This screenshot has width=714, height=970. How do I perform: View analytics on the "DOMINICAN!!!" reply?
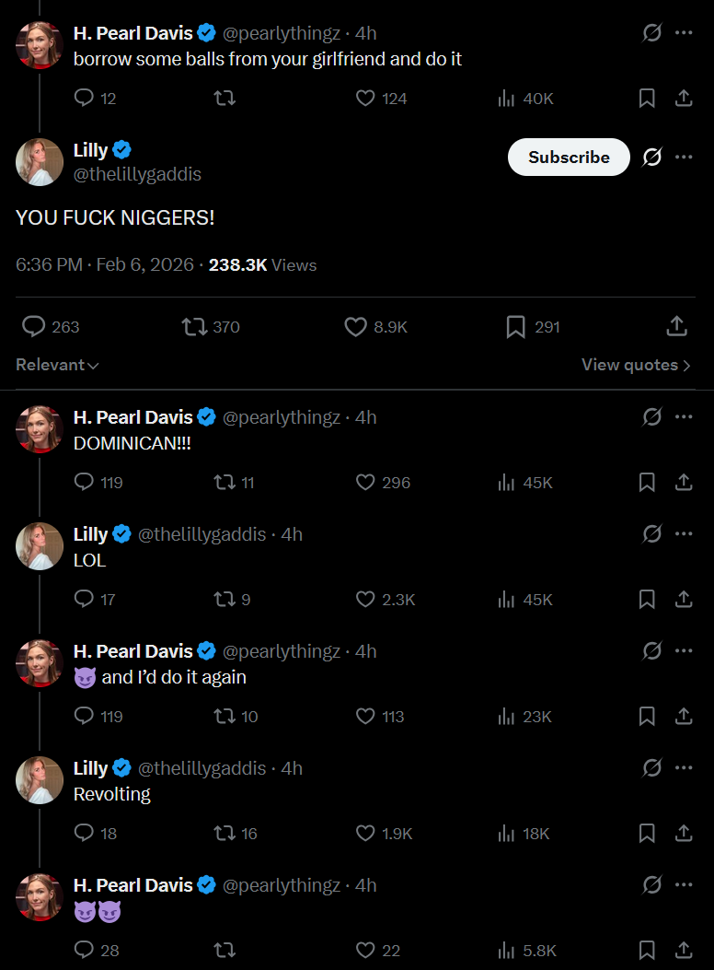[x=506, y=482]
